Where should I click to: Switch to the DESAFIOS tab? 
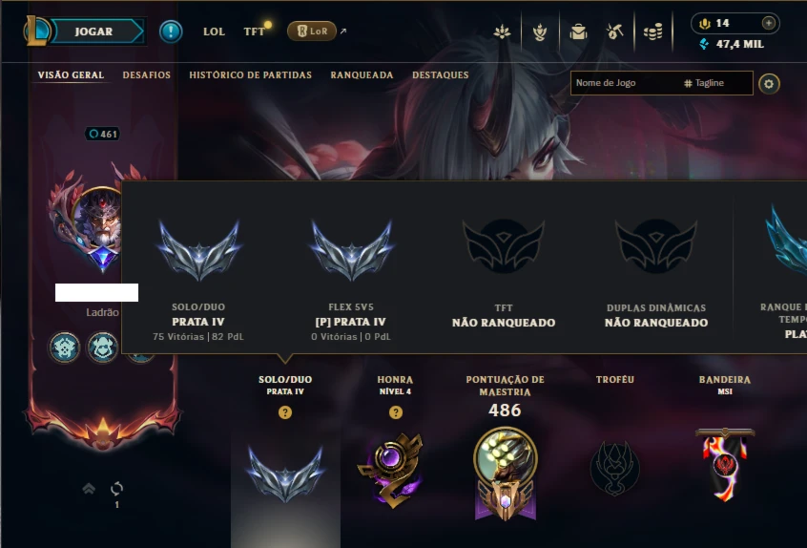coord(147,75)
